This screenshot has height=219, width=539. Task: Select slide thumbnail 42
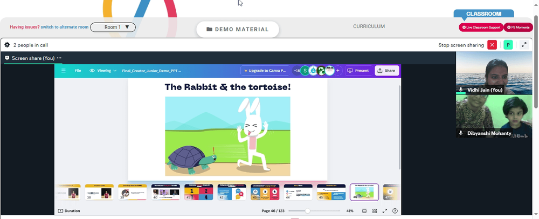point(232,192)
